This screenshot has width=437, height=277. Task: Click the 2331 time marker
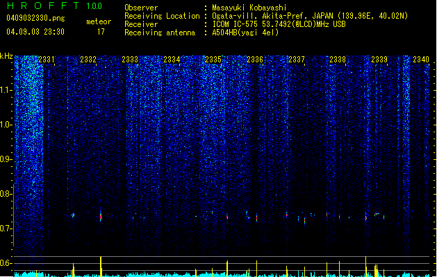click(x=47, y=60)
